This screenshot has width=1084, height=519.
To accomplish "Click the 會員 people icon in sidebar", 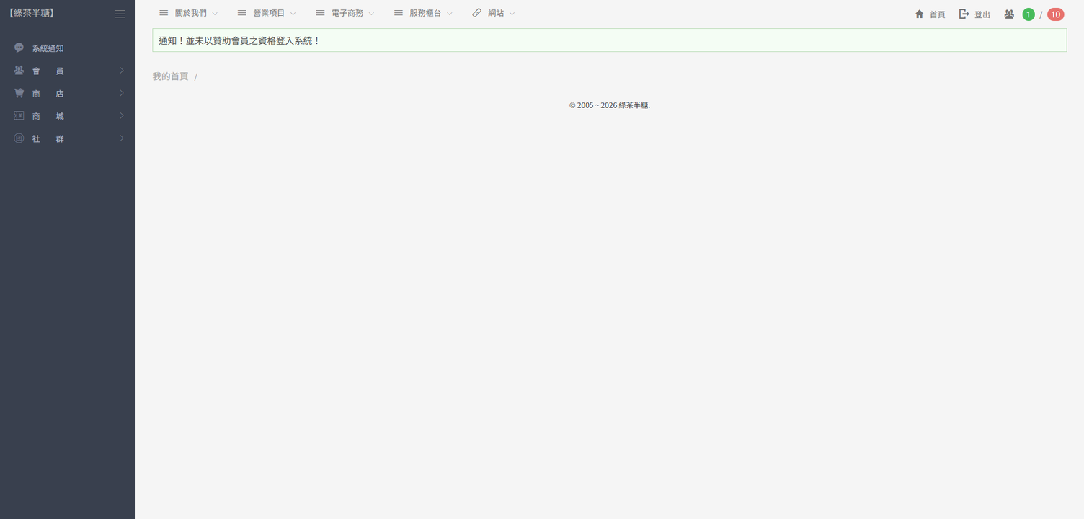I will [19, 71].
